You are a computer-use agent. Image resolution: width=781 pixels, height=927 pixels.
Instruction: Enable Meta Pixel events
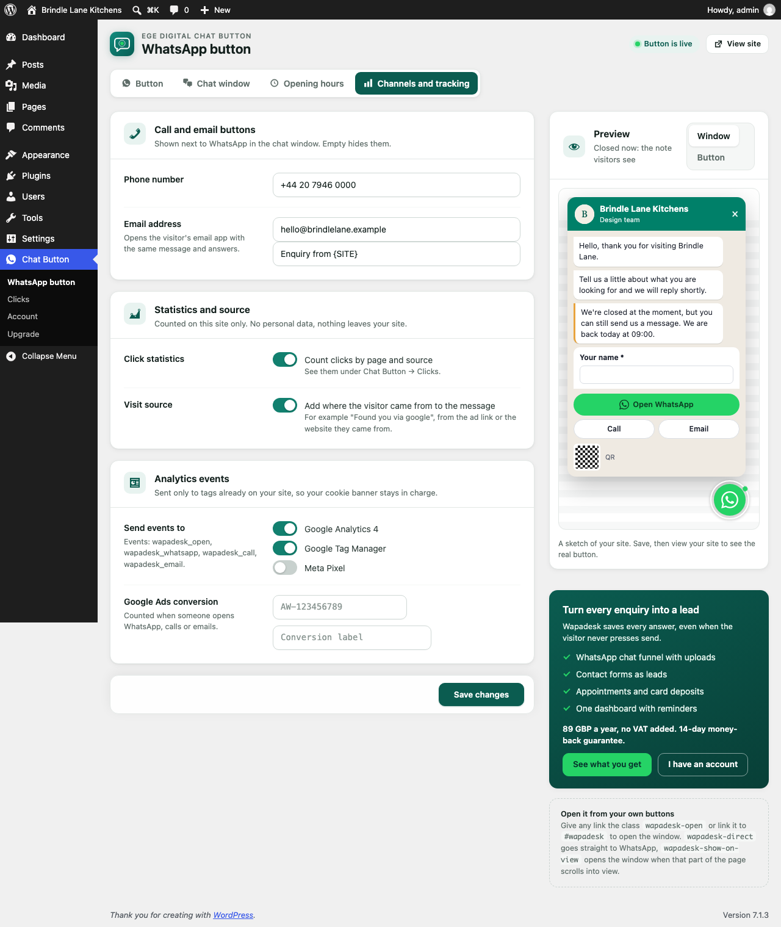285,568
